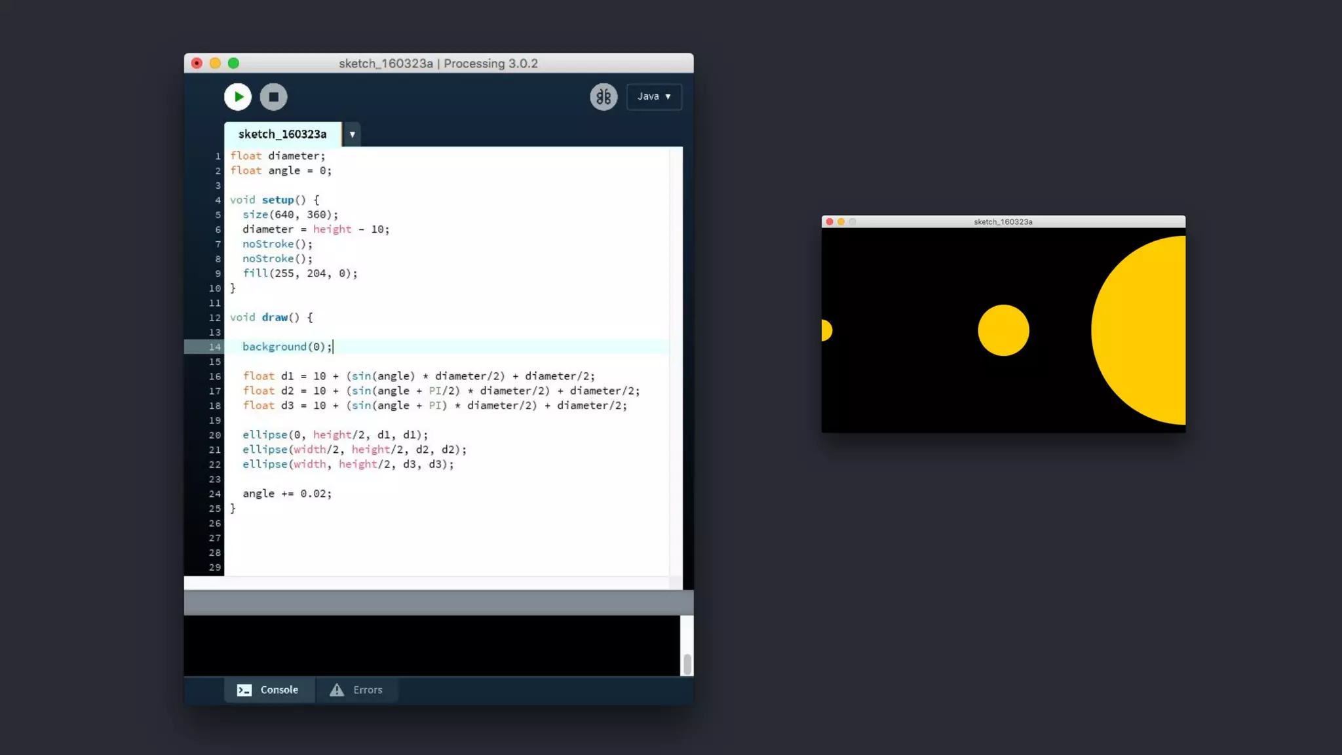This screenshot has width=1342, height=755.
Task: Minimize the sketch output window
Action: [841, 222]
